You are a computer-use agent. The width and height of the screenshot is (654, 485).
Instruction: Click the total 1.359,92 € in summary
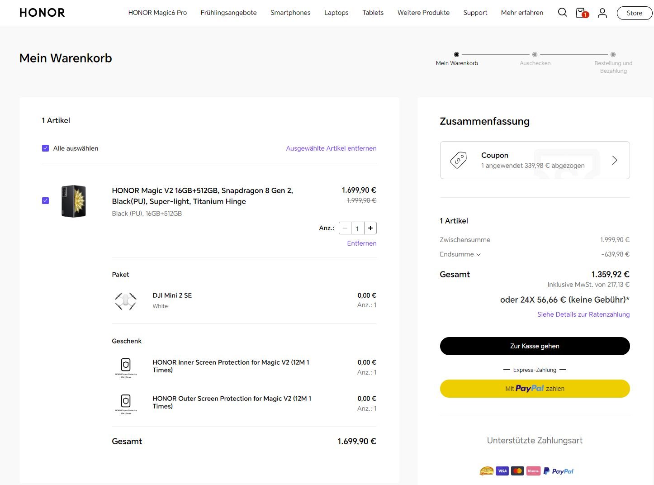(x=610, y=274)
